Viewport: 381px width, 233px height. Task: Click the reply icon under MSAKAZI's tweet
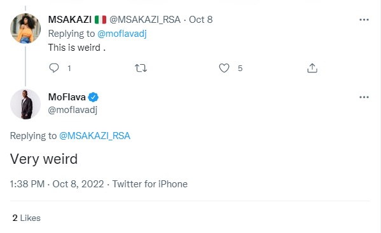pyautogui.click(x=53, y=68)
